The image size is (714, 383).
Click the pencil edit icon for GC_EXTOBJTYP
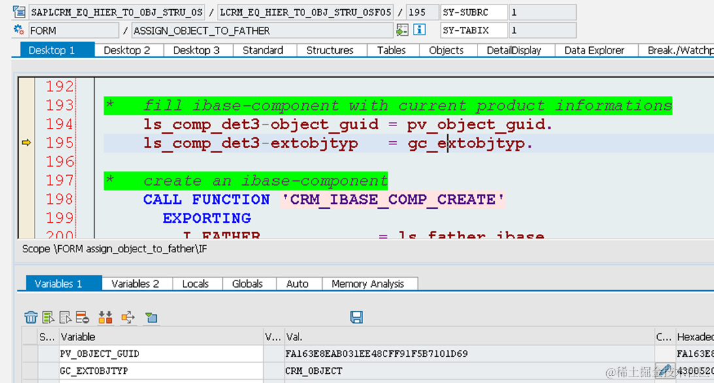664,370
